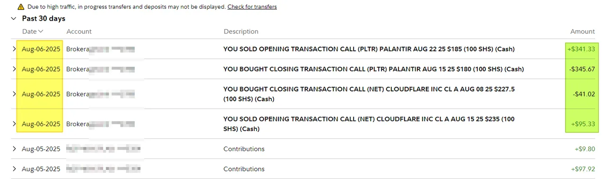Viewport: 605px width, 179px height.
Task: Click the yellow warning triangle icon
Action: [x=21, y=7]
